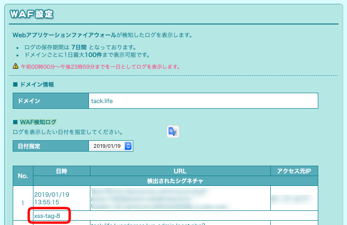Select the URL column header
Screen dimensions: 347x225
point(180,170)
